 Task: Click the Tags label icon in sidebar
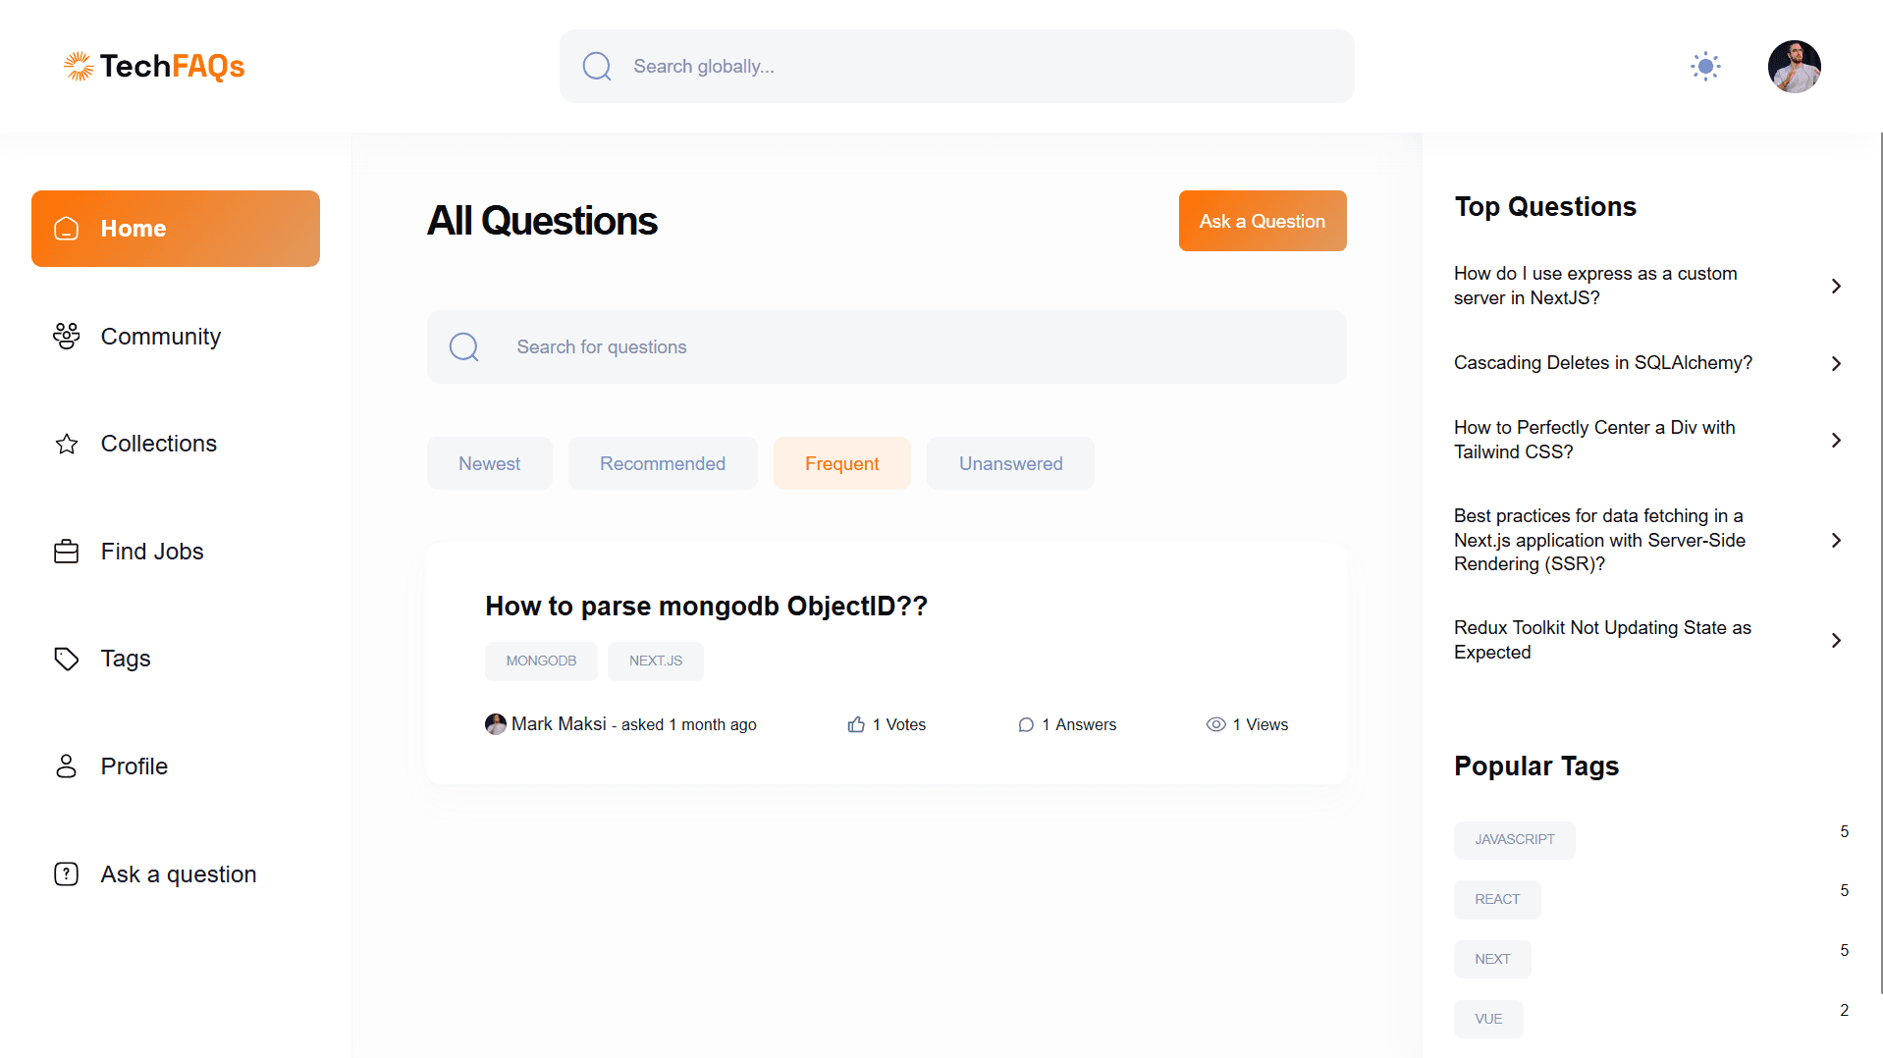(x=66, y=659)
